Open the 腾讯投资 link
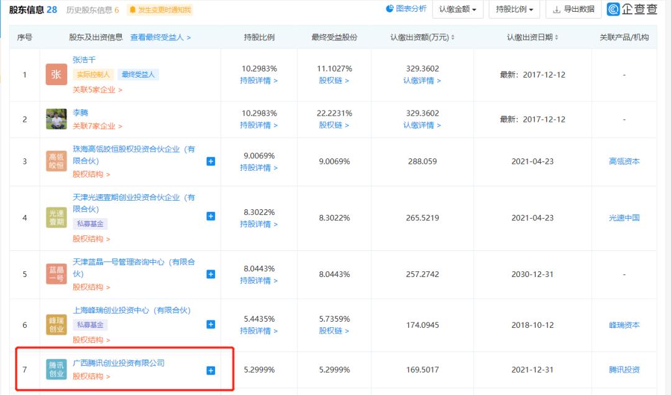Viewport: 671px width, 395px height. (x=623, y=370)
